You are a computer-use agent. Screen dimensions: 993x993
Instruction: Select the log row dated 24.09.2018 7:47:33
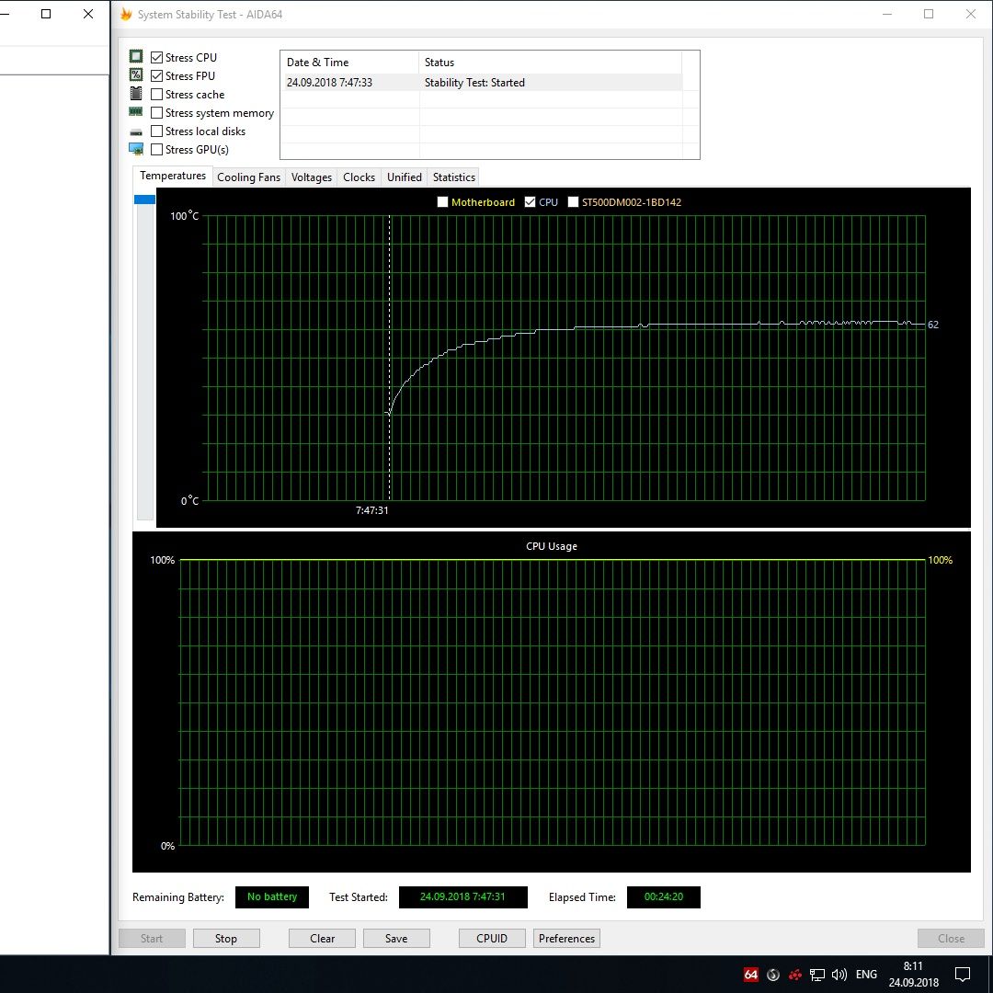(482, 83)
